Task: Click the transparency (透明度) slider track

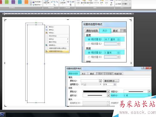Action: coord(91,84)
